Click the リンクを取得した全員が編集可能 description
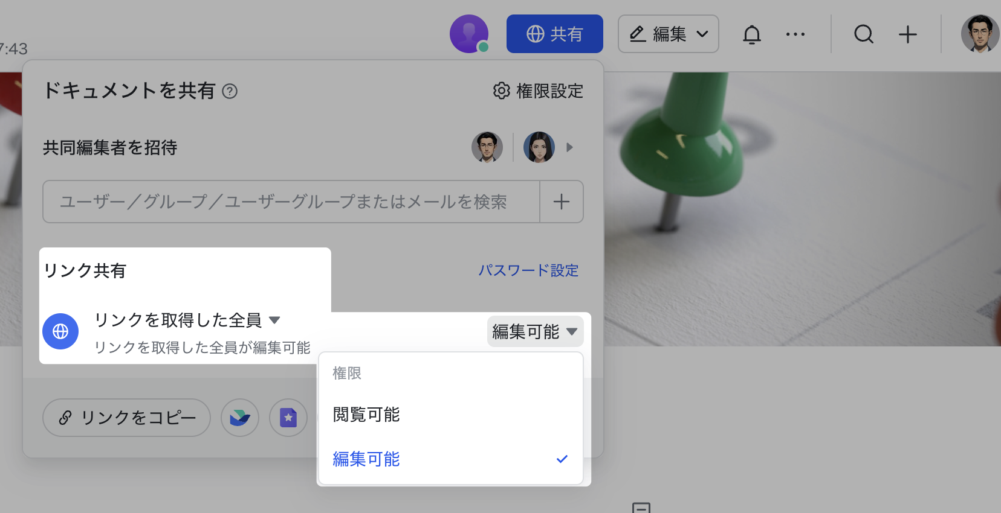Image resolution: width=1001 pixels, height=513 pixels. click(x=202, y=348)
